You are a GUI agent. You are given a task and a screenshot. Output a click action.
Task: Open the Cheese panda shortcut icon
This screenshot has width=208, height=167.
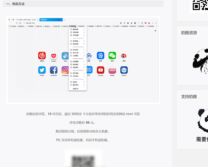pyautogui.click(x=124, y=70)
